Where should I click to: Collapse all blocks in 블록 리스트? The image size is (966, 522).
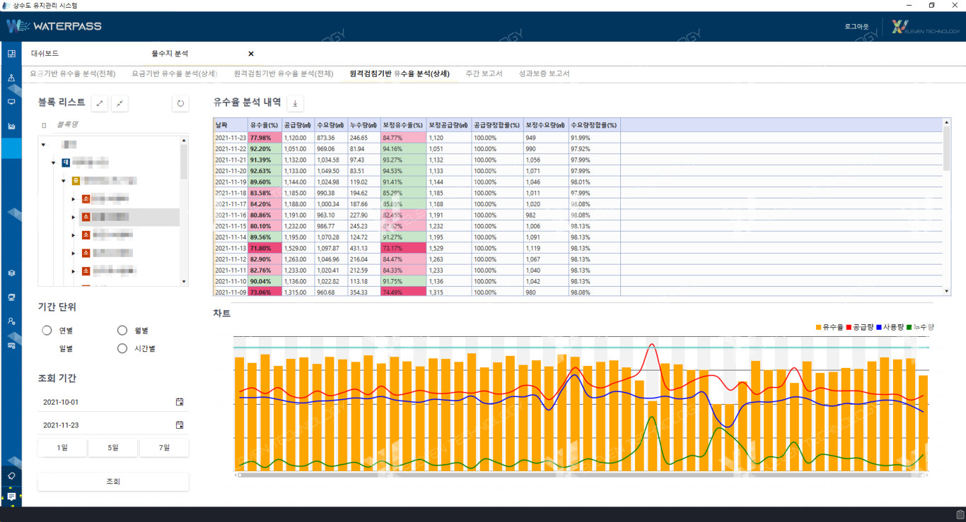point(120,104)
